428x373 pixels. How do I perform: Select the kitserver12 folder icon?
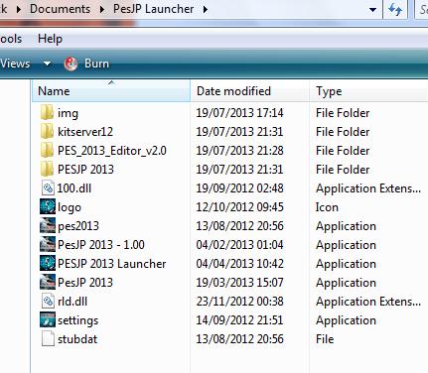point(47,132)
